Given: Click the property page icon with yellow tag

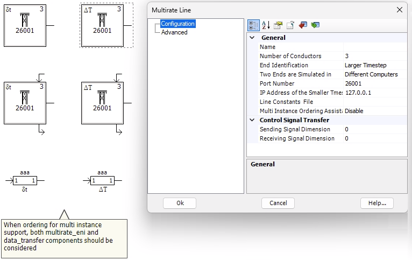Looking at the screenshot, I should (x=278, y=25).
